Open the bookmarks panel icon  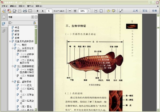tap(4, 24)
